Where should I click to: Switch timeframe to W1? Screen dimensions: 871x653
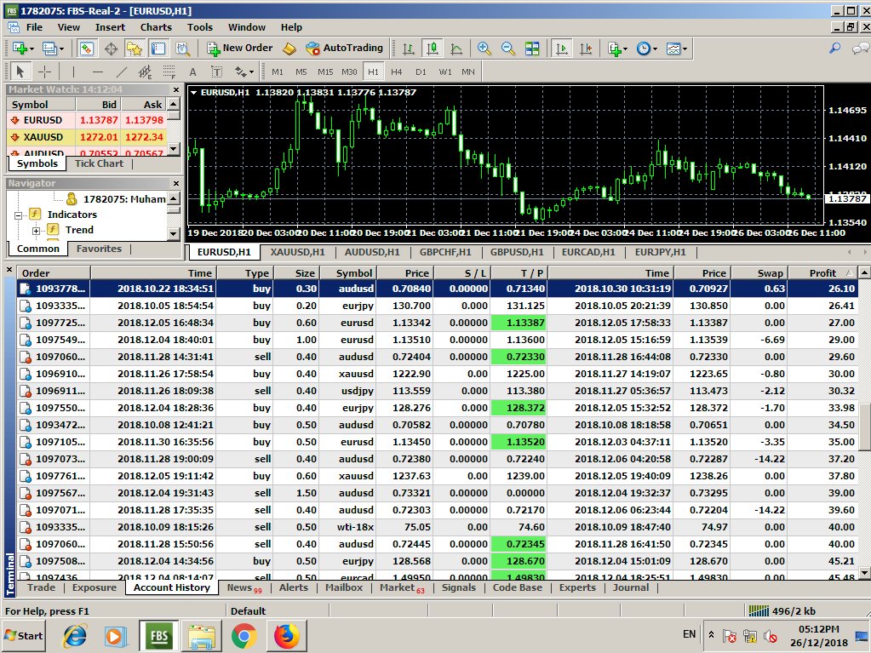tap(445, 72)
